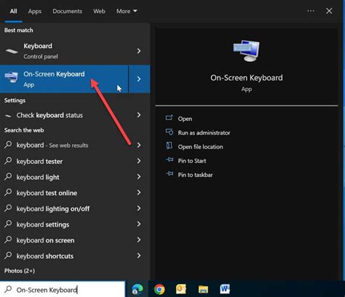Expand arrow beside keyboard test online
Viewport: 345px width, 297px height.
pos(139,192)
